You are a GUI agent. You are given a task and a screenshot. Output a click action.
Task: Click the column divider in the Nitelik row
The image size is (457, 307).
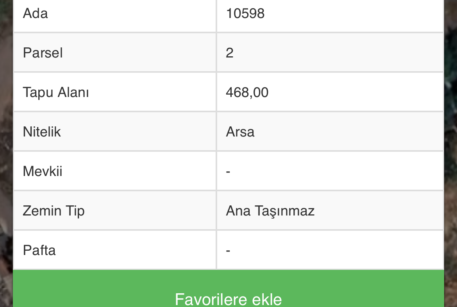[216, 132]
